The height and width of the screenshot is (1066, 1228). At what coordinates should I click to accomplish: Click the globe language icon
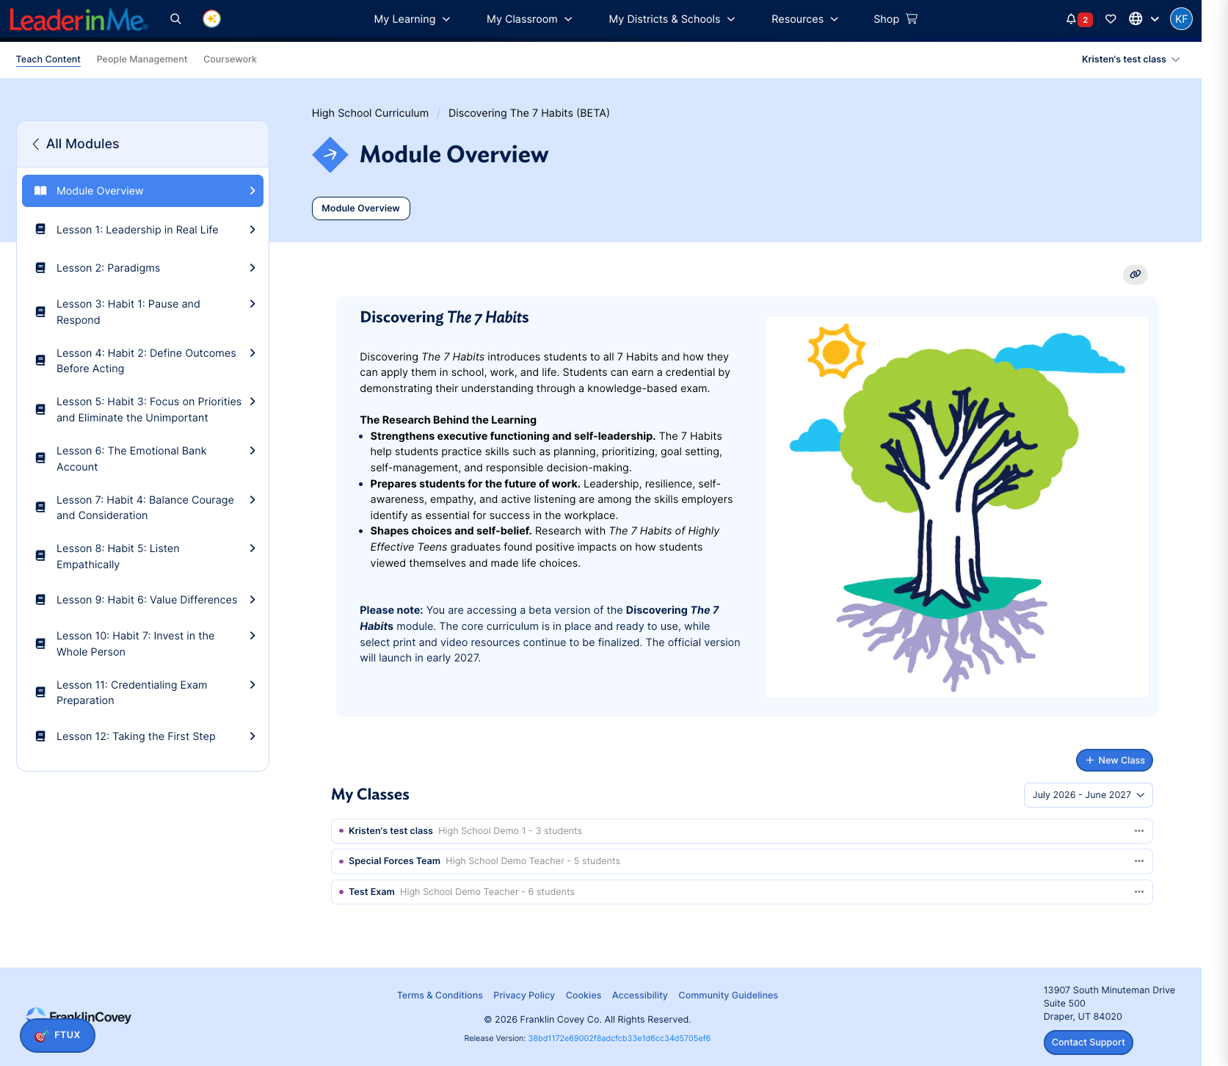1136,19
